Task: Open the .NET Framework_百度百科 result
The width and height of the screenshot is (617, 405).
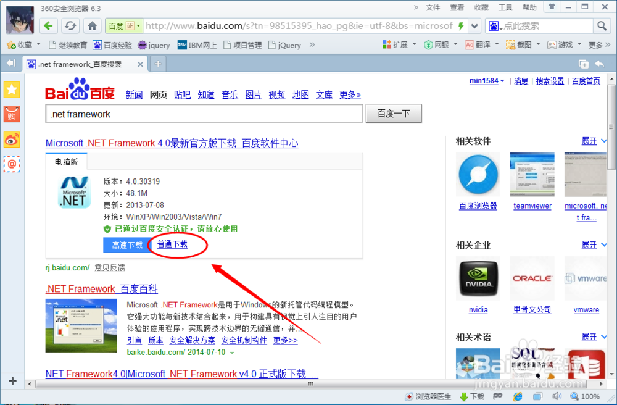Action: click(x=102, y=289)
